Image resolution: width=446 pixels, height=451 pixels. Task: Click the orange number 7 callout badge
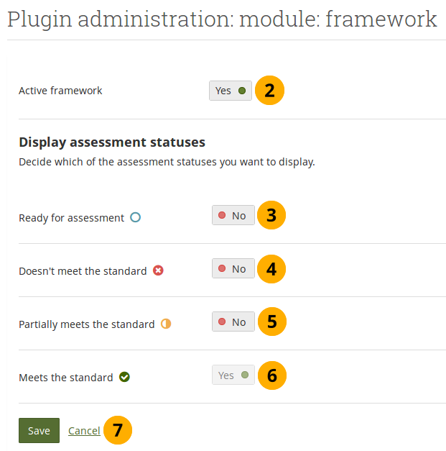(x=117, y=430)
